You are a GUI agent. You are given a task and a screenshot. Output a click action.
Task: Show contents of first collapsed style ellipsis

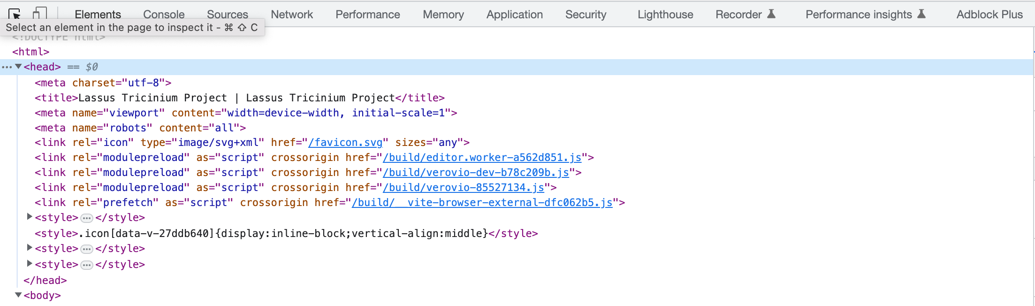click(x=87, y=218)
